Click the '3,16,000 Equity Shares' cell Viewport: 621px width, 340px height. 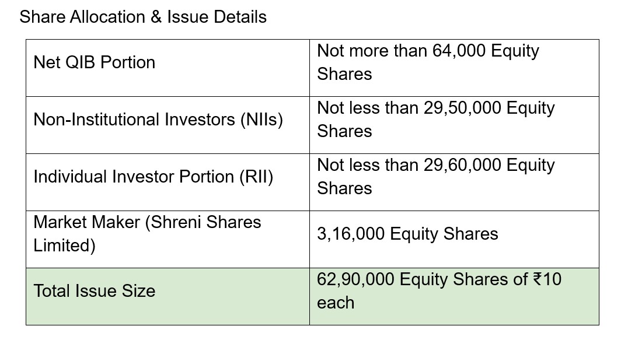(x=454, y=240)
